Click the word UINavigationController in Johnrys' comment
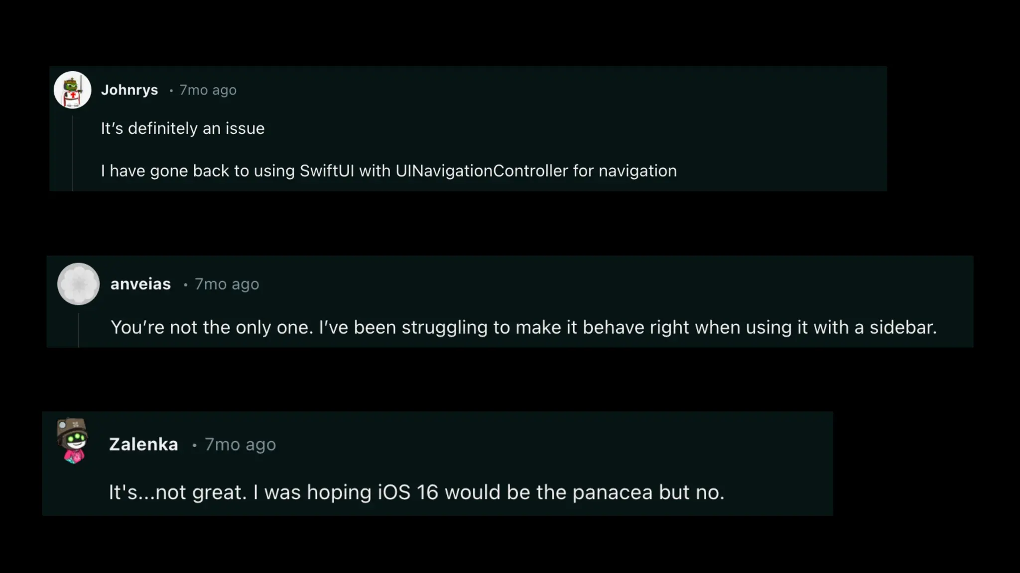The image size is (1020, 573). (x=482, y=171)
